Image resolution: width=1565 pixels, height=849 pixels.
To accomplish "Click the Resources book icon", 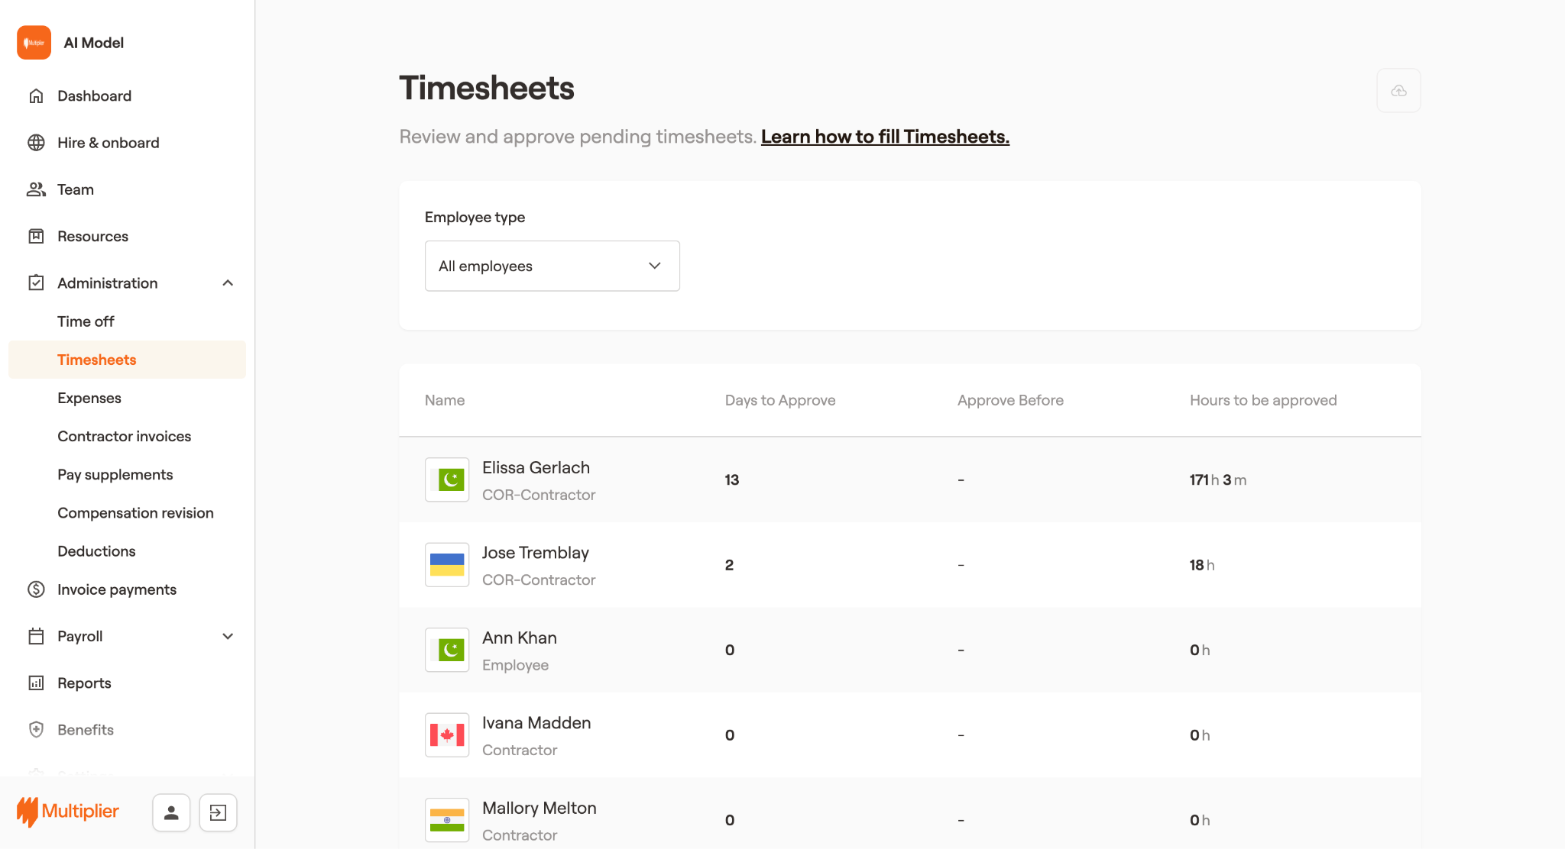I will 36,236.
